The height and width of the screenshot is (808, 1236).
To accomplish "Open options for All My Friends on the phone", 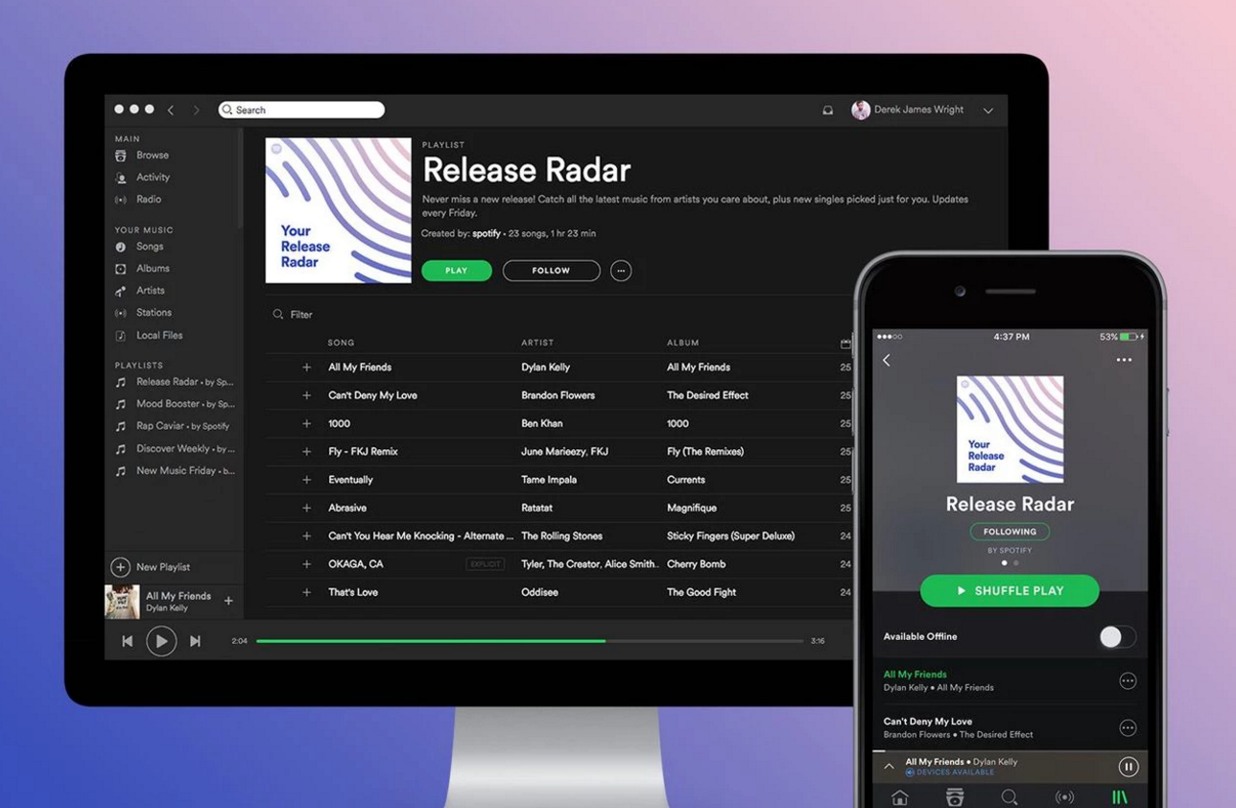I will [x=1128, y=681].
